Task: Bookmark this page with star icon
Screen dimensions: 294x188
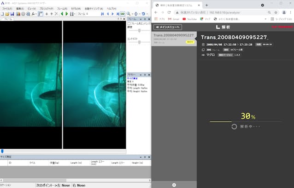Action: 276,12
